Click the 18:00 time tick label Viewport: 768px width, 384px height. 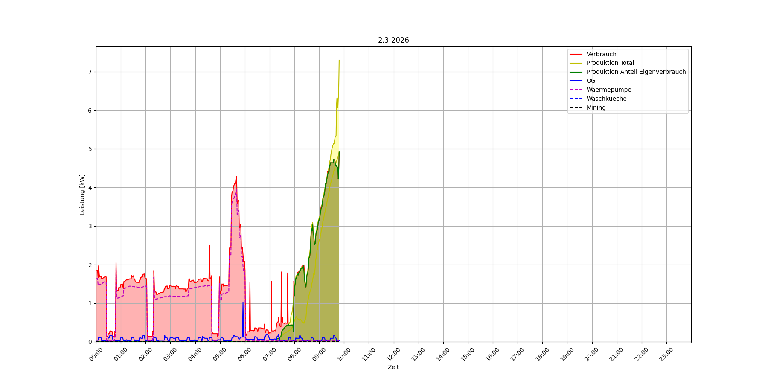pyautogui.click(x=543, y=354)
